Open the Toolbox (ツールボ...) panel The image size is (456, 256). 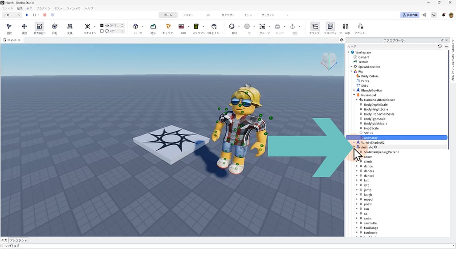click(346, 28)
